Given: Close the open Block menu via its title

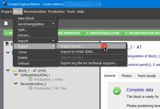Looking at the screenshot, I should [18, 11].
